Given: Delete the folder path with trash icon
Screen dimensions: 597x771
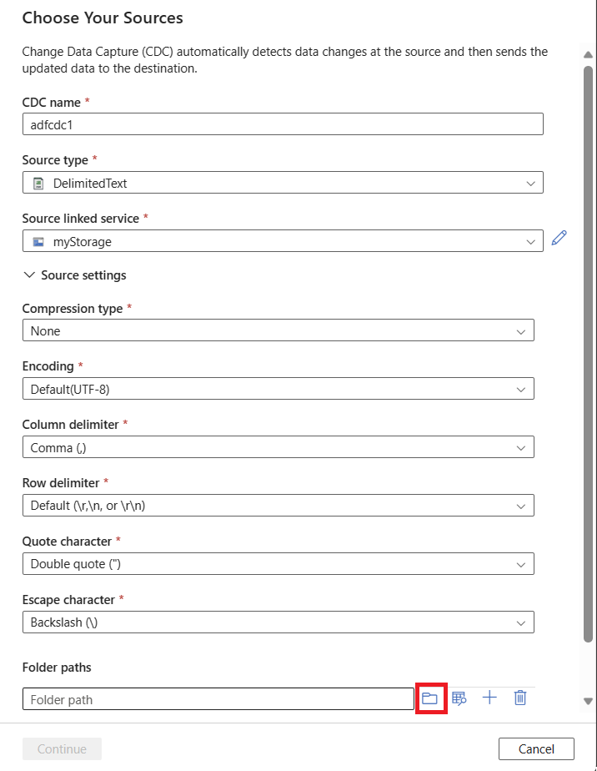Looking at the screenshot, I should tap(520, 698).
